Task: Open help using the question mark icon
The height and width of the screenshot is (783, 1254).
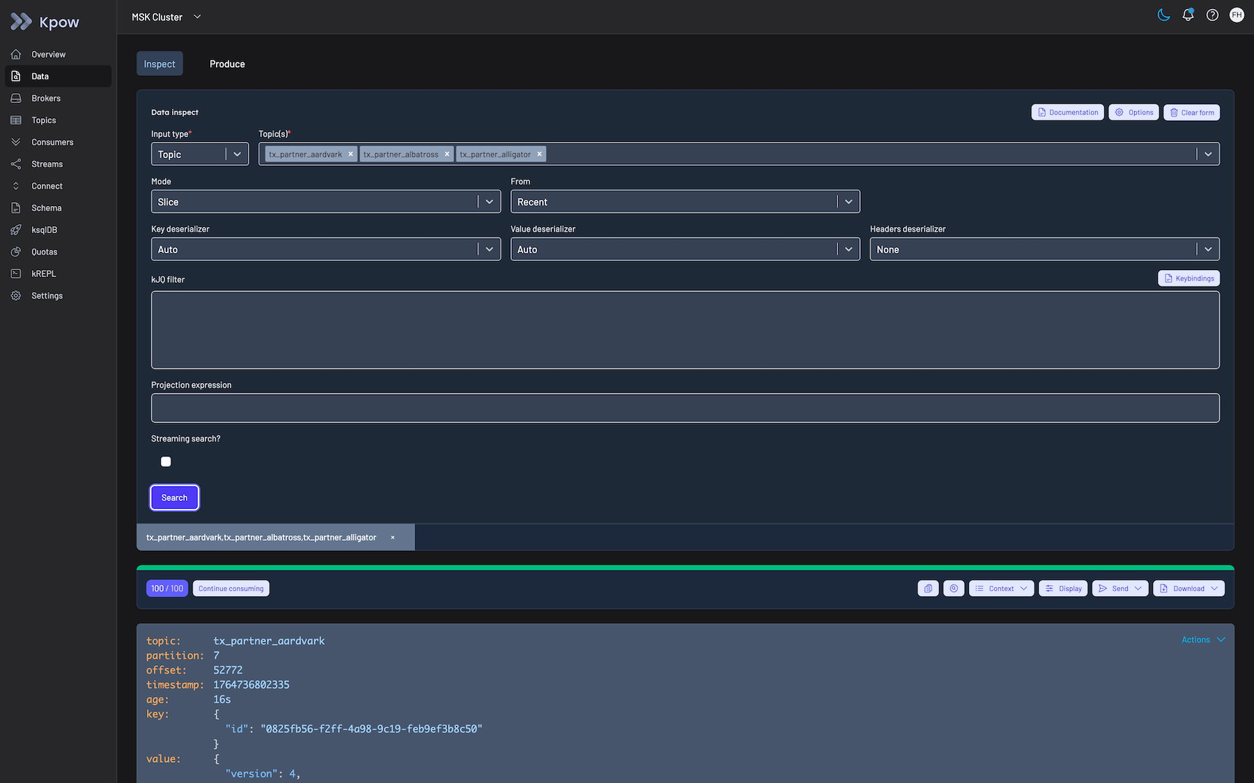Action: coord(1212,15)
